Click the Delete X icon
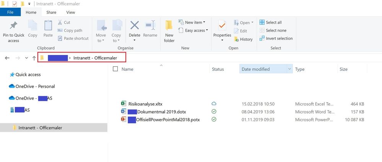The width and height of the screenshot is (382, 162). click(x=135, y=25)
